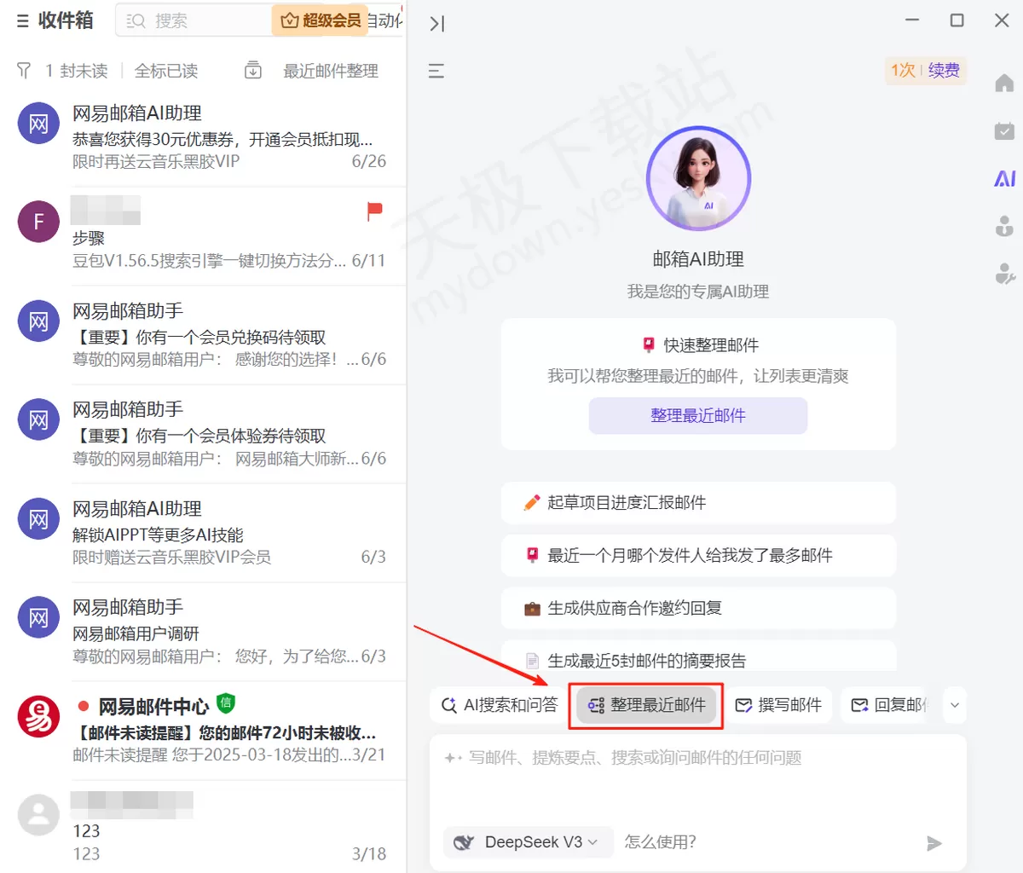Open the hamburger menu beside 收件箱
The height and width of the screenshot is (873, 1023).
click(23, 21)
